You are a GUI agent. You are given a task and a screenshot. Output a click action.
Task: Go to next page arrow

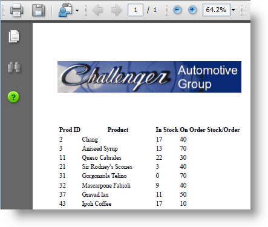pyautogui.click(x=117, y=10)
